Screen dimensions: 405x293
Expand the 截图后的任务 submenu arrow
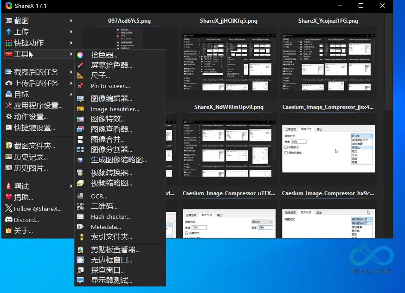[x=71, y=72]
